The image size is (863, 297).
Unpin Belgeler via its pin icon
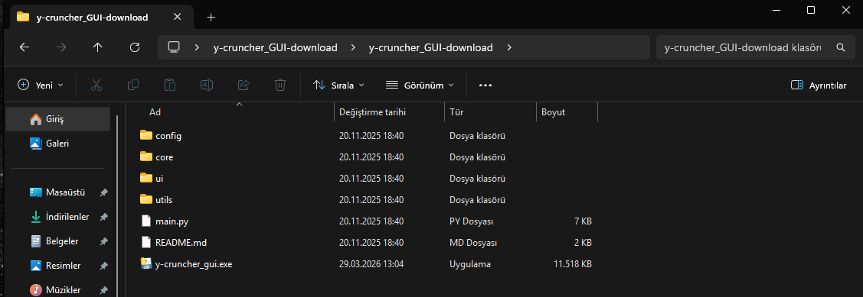[x=103, y=241]
